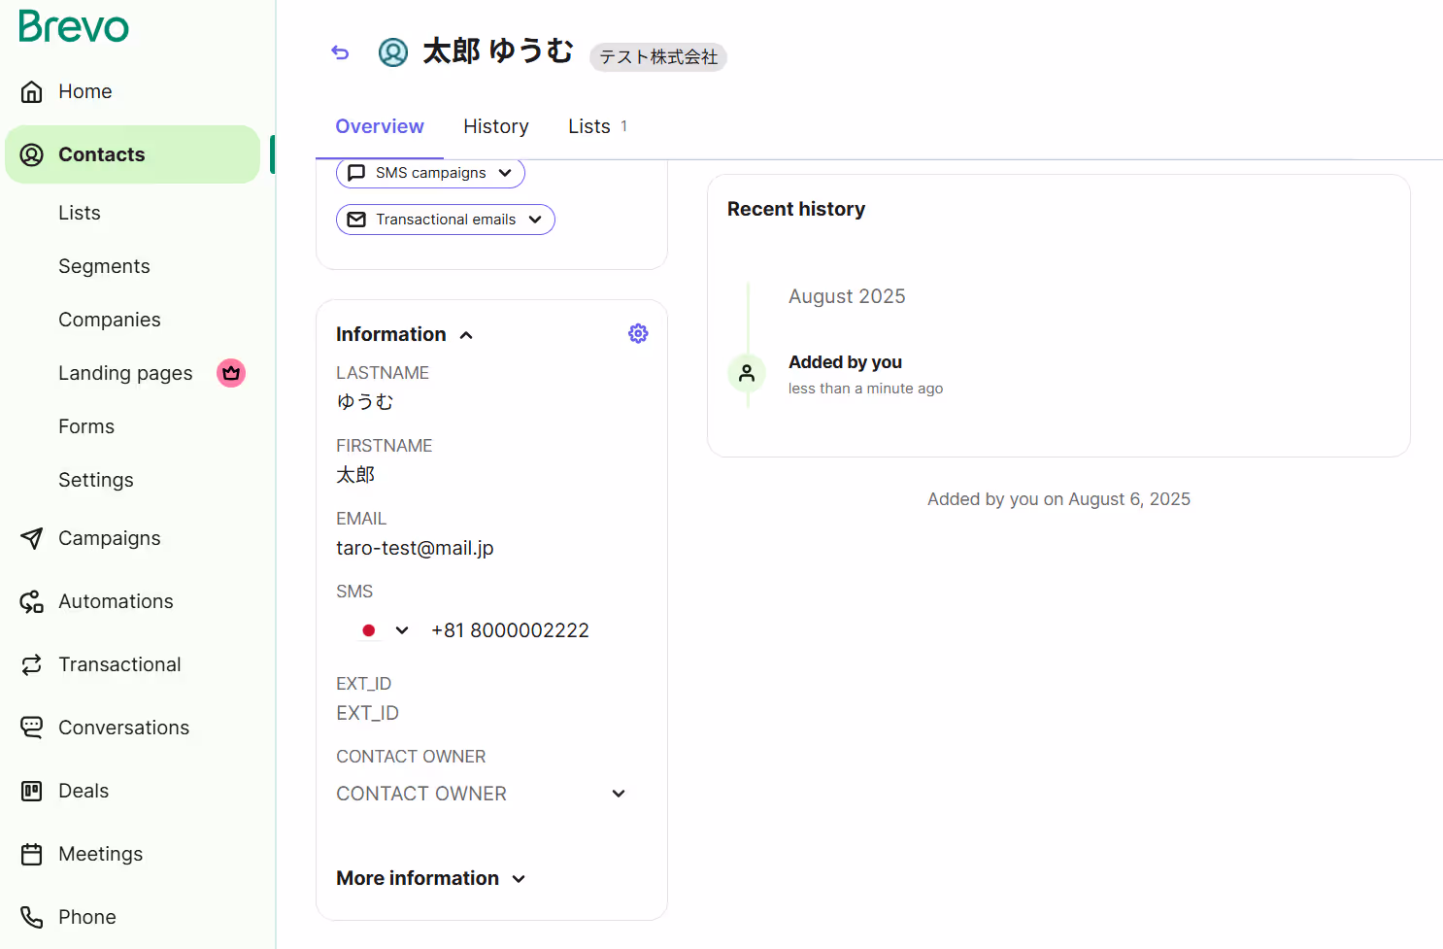Click the Brevo logo
1443x949 pixels.
(74, 26)
